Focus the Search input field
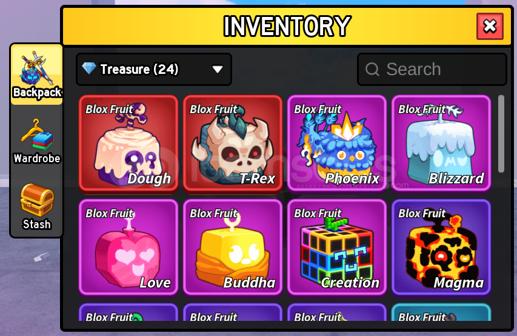 coord(432,69)
